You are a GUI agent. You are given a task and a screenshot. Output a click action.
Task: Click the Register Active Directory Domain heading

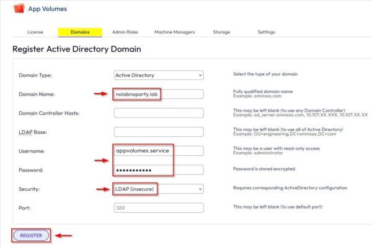[77, 49]
